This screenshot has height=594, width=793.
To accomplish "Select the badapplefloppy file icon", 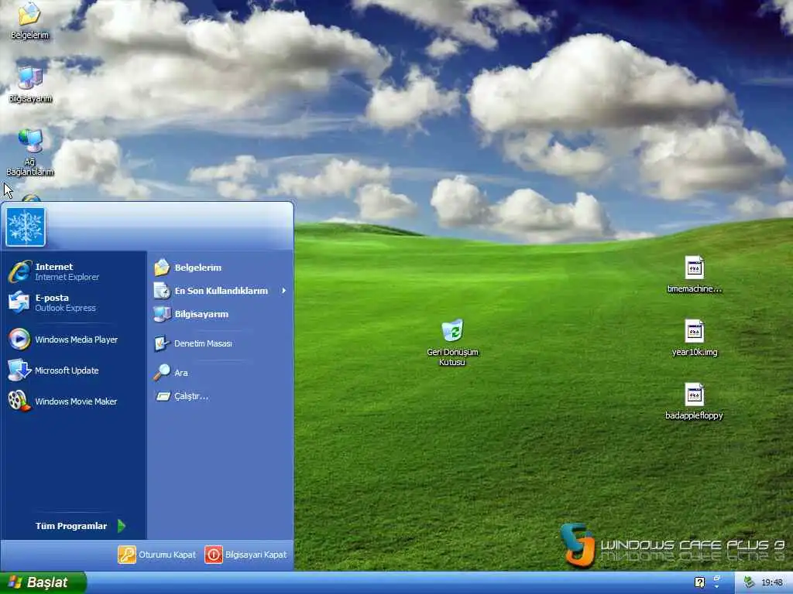I will [x=695, y=401].
